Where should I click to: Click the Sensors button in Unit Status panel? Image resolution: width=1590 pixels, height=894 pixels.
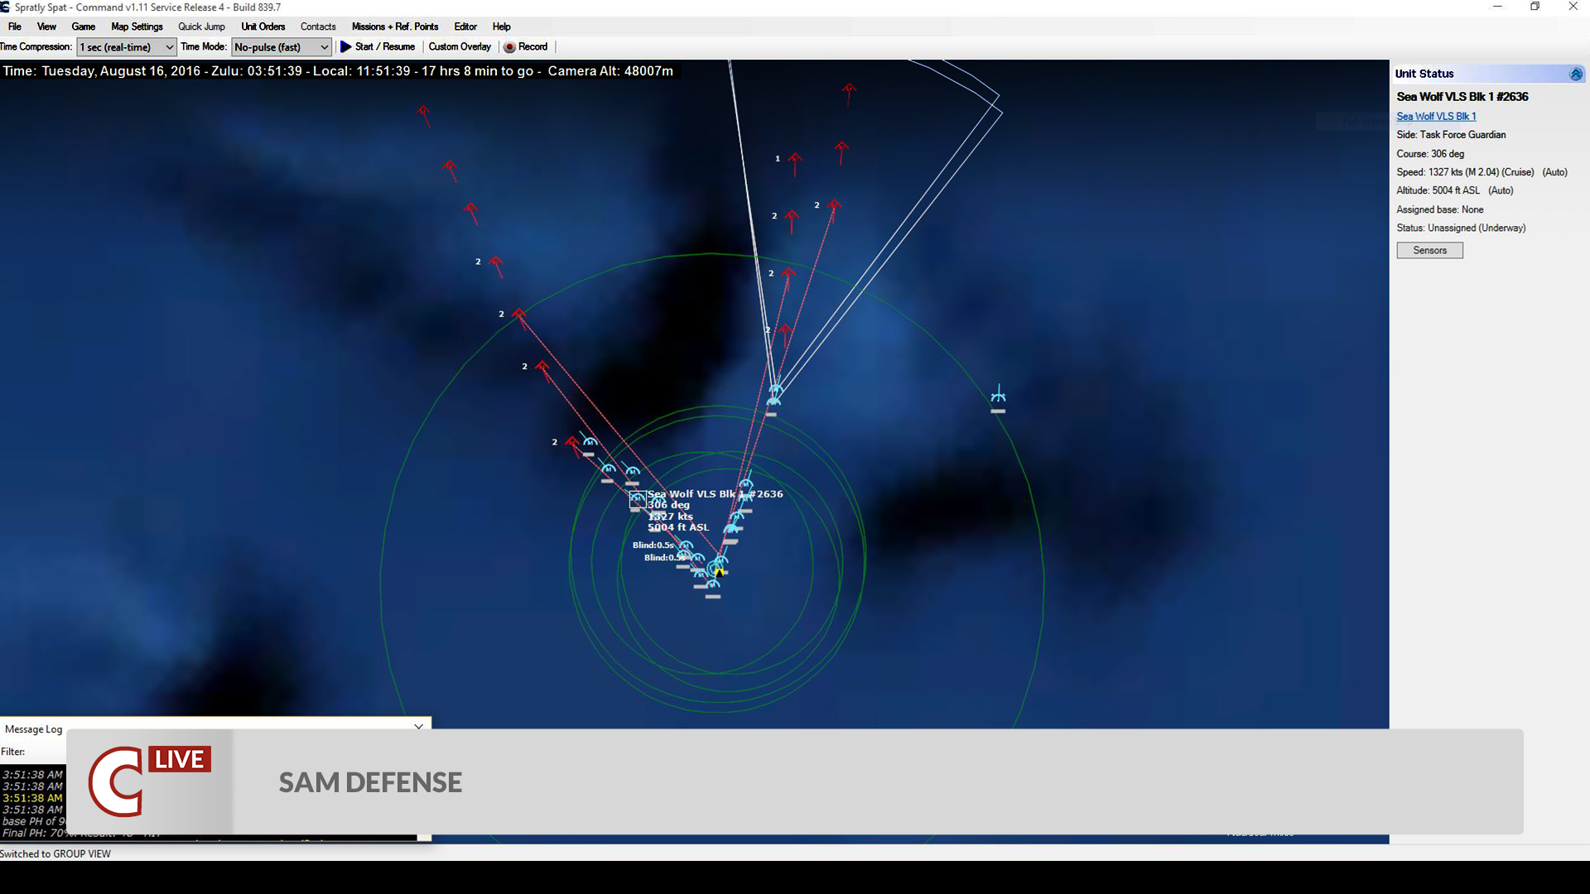pos(1429,250)
